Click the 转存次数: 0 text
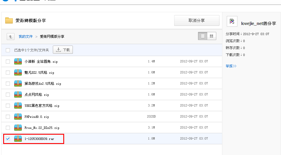The width and height of the screenshot is (281, 155). point(235,48)
